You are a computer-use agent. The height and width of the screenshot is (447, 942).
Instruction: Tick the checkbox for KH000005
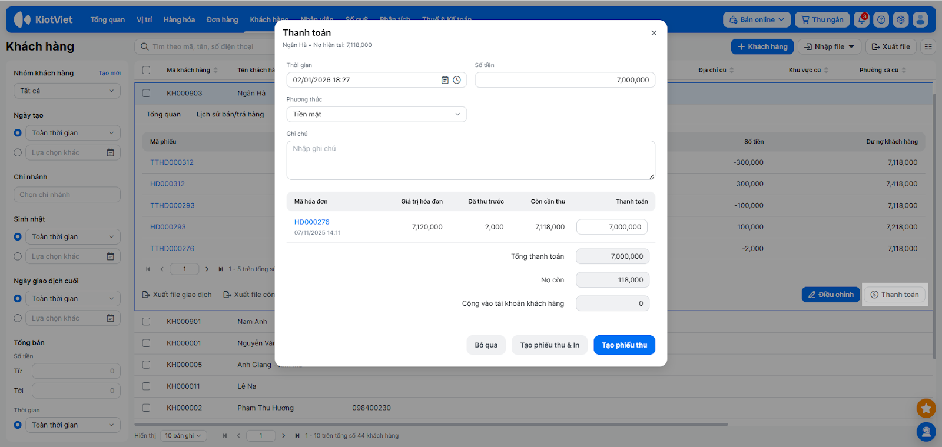pos(146,365)
